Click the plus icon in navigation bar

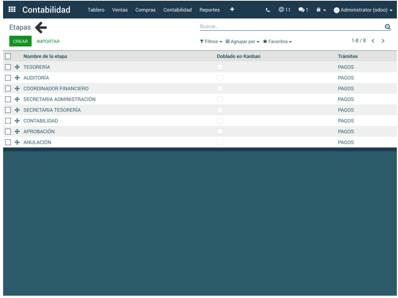point(232,9)
